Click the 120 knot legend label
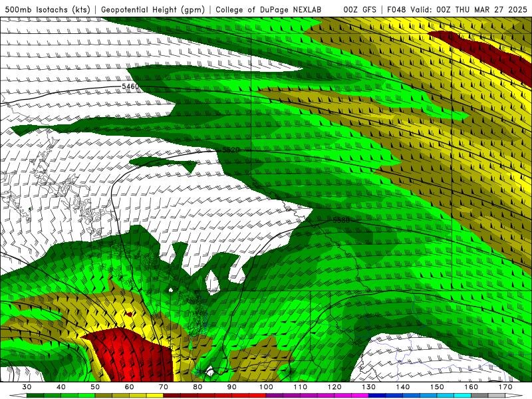 point(334,387)
